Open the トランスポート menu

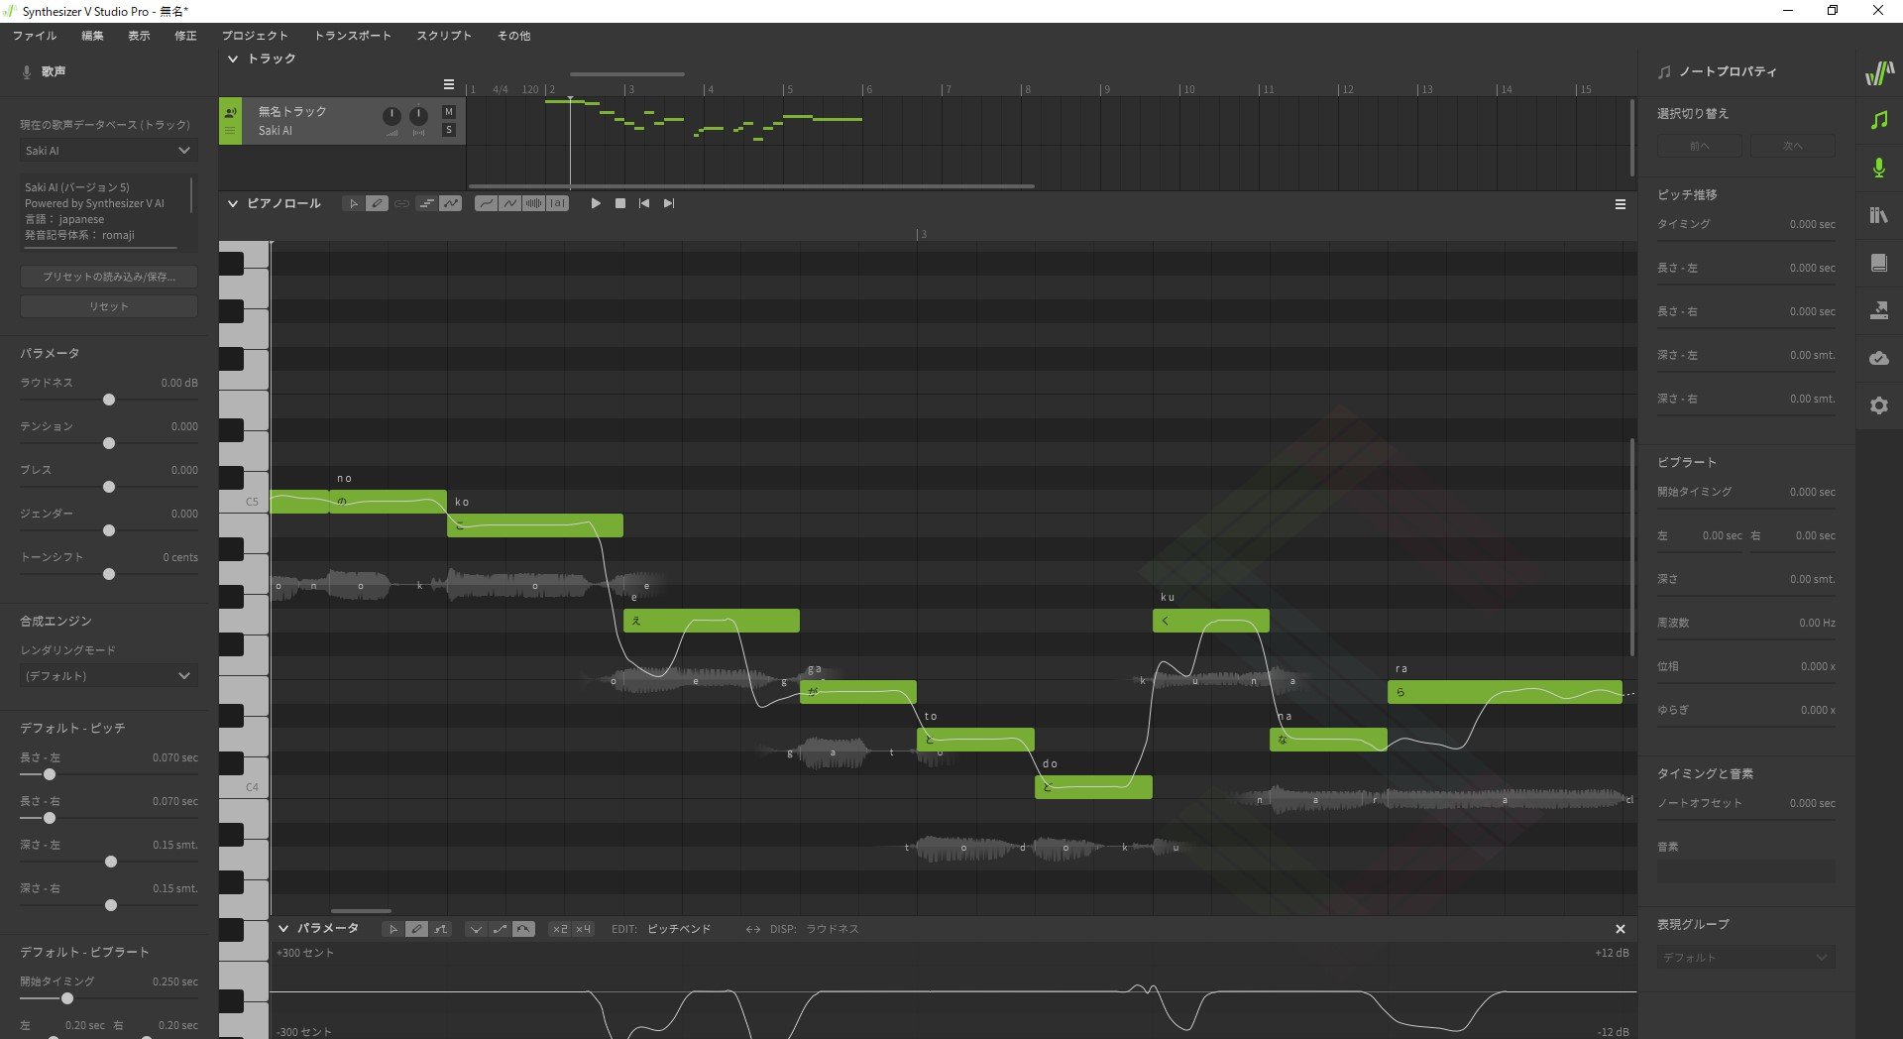pyautogui.click(x=353, y=36)
